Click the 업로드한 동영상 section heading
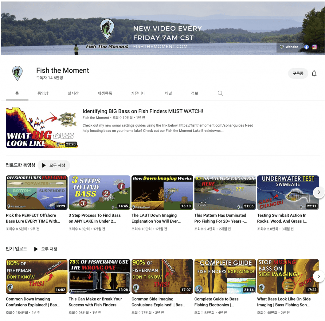The height and width of the screenshot is (321, 325). tap(21, 165)
